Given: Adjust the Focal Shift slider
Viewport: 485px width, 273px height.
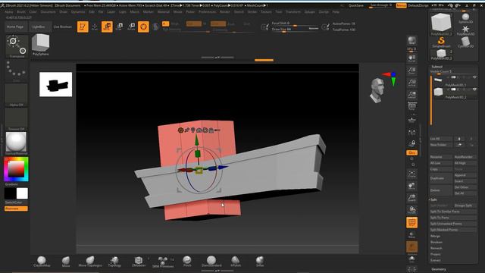Looking at the screenshot, I should [295, 24].
